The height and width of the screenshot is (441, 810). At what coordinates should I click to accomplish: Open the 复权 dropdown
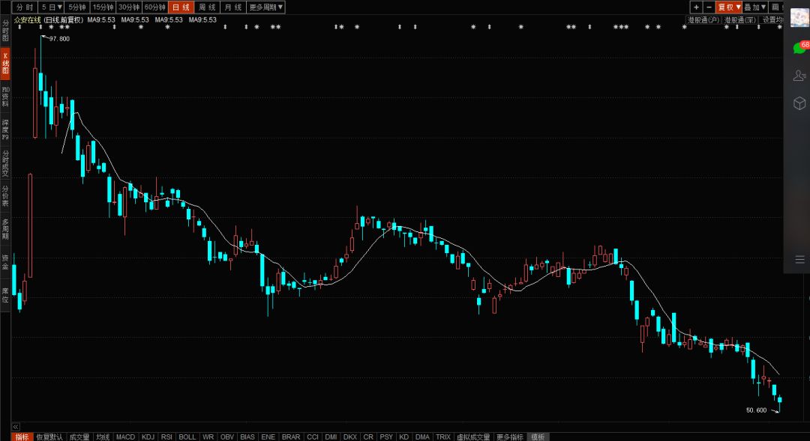click(729, 7)
